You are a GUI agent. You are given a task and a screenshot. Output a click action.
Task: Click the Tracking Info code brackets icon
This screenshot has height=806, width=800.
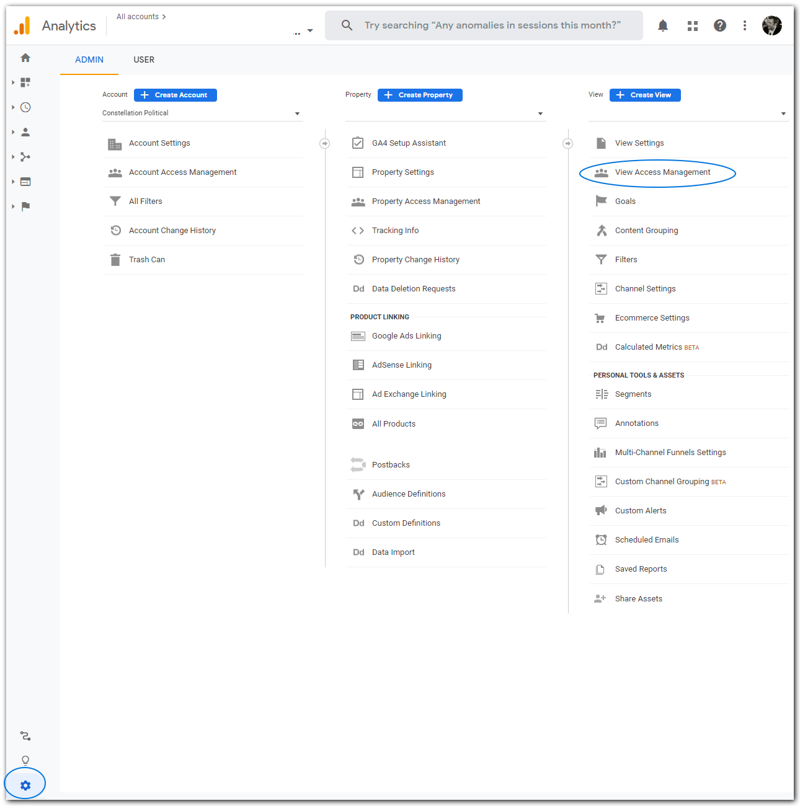point(358,231)
